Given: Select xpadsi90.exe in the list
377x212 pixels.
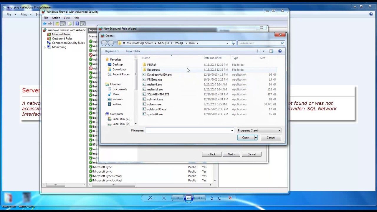Looking at the screenshot, I should (x=155, y=114).
